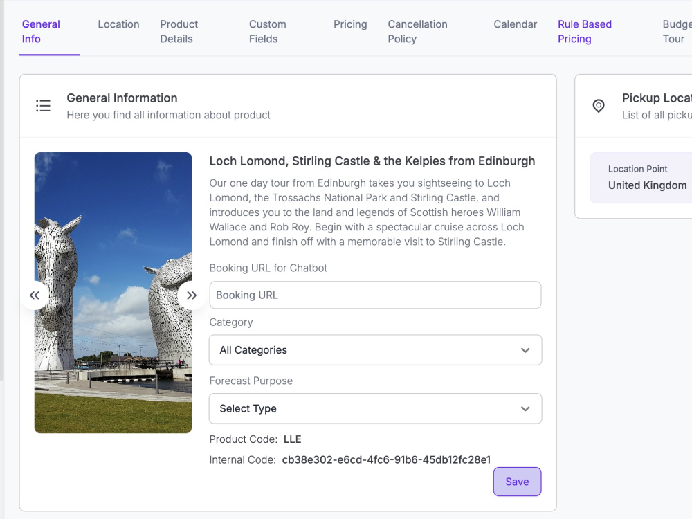Click the Kelpies product photo
The width and height of the screenshot is (692, 519).
click(113, 293)
